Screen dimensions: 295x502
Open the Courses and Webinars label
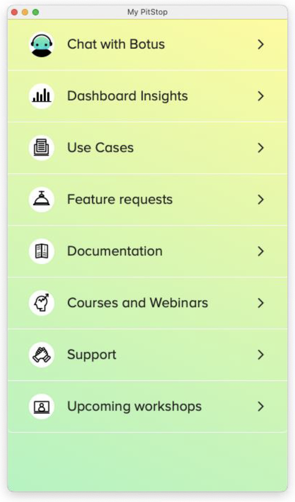(137, 303)
